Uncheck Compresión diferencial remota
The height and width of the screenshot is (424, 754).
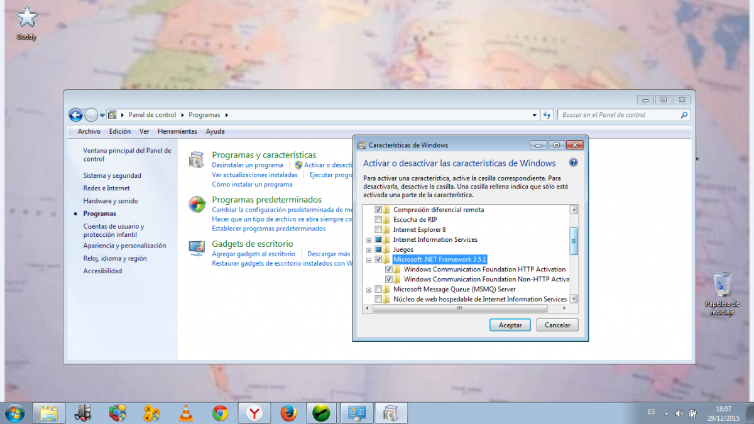378,210
